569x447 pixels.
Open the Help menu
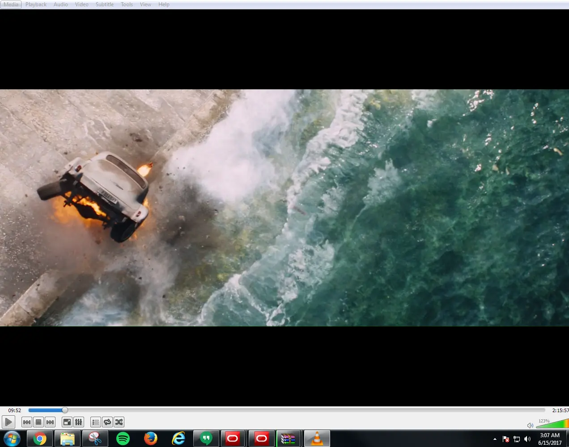click(x=164, y=4)
